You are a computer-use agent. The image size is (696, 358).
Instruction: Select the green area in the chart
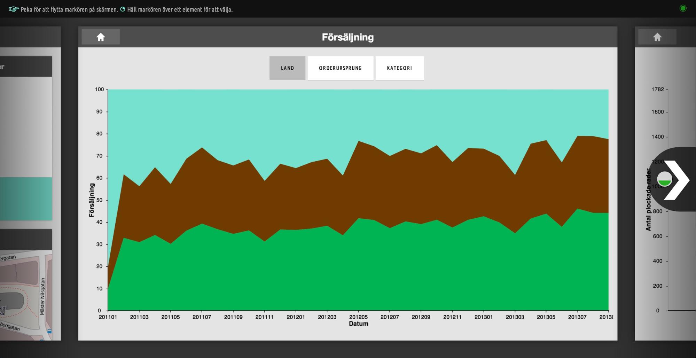[348, 272]
